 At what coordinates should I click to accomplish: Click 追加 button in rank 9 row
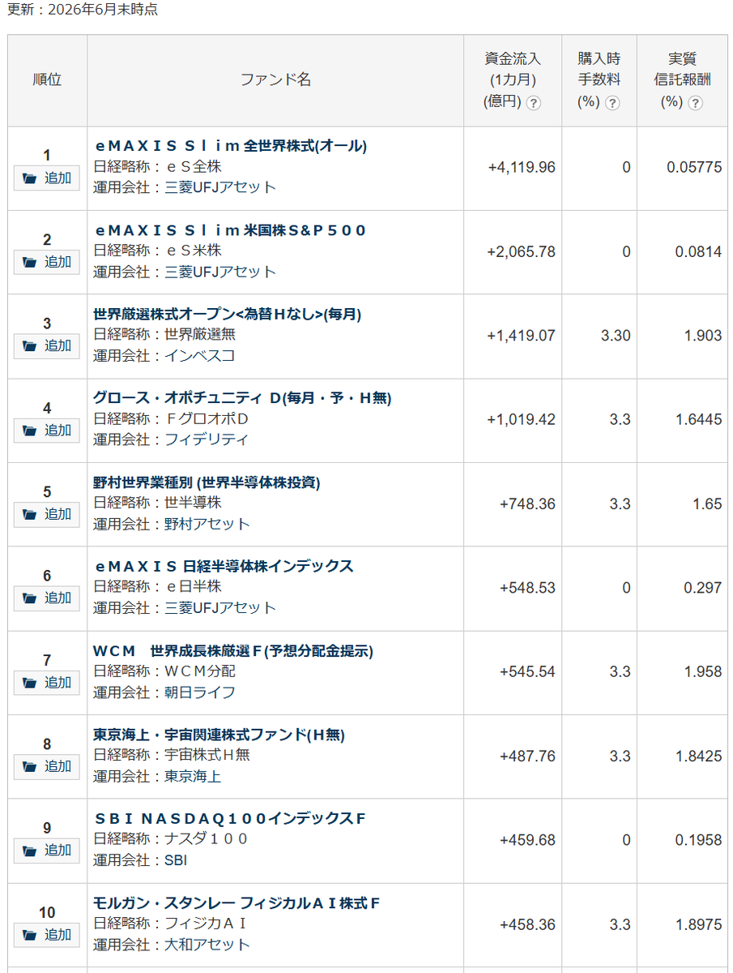[x=47, y=851]
